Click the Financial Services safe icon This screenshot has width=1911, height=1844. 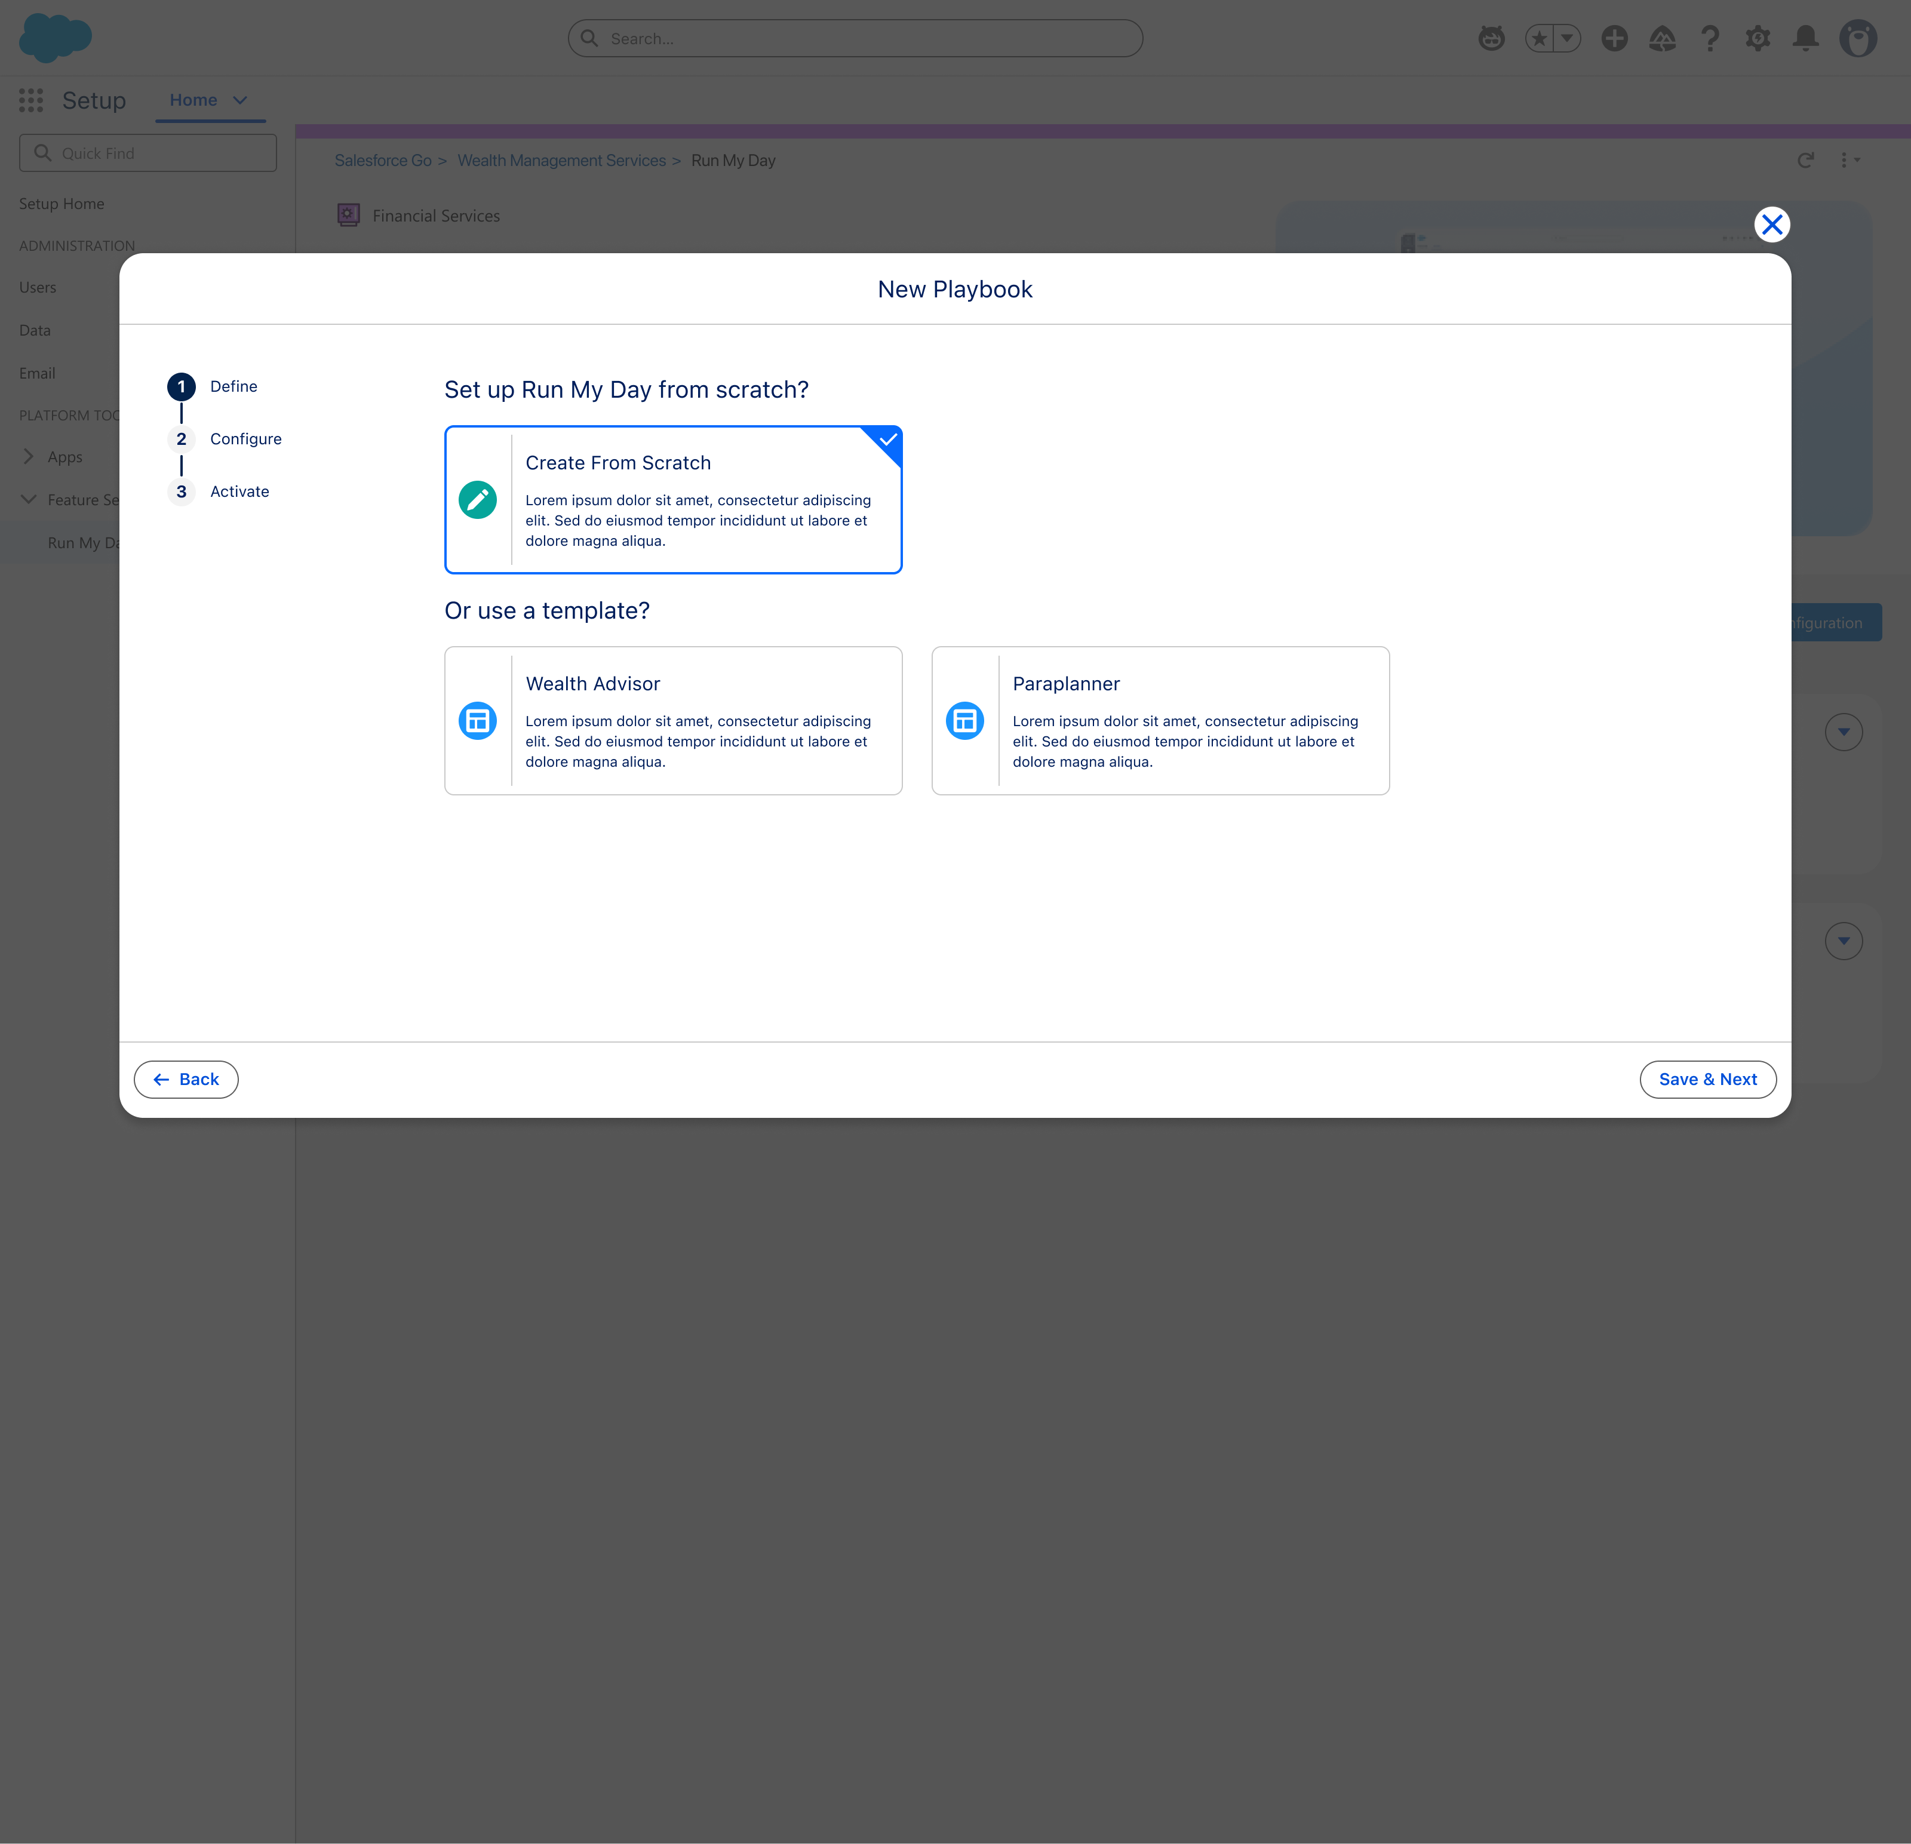point(348,214)
